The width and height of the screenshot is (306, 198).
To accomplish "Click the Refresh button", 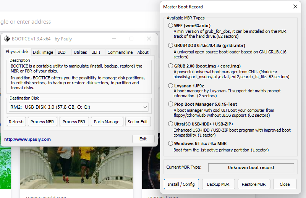I will tap(16, 122).
